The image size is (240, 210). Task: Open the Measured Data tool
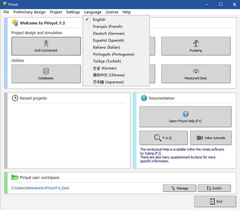[x=196, y=74]
